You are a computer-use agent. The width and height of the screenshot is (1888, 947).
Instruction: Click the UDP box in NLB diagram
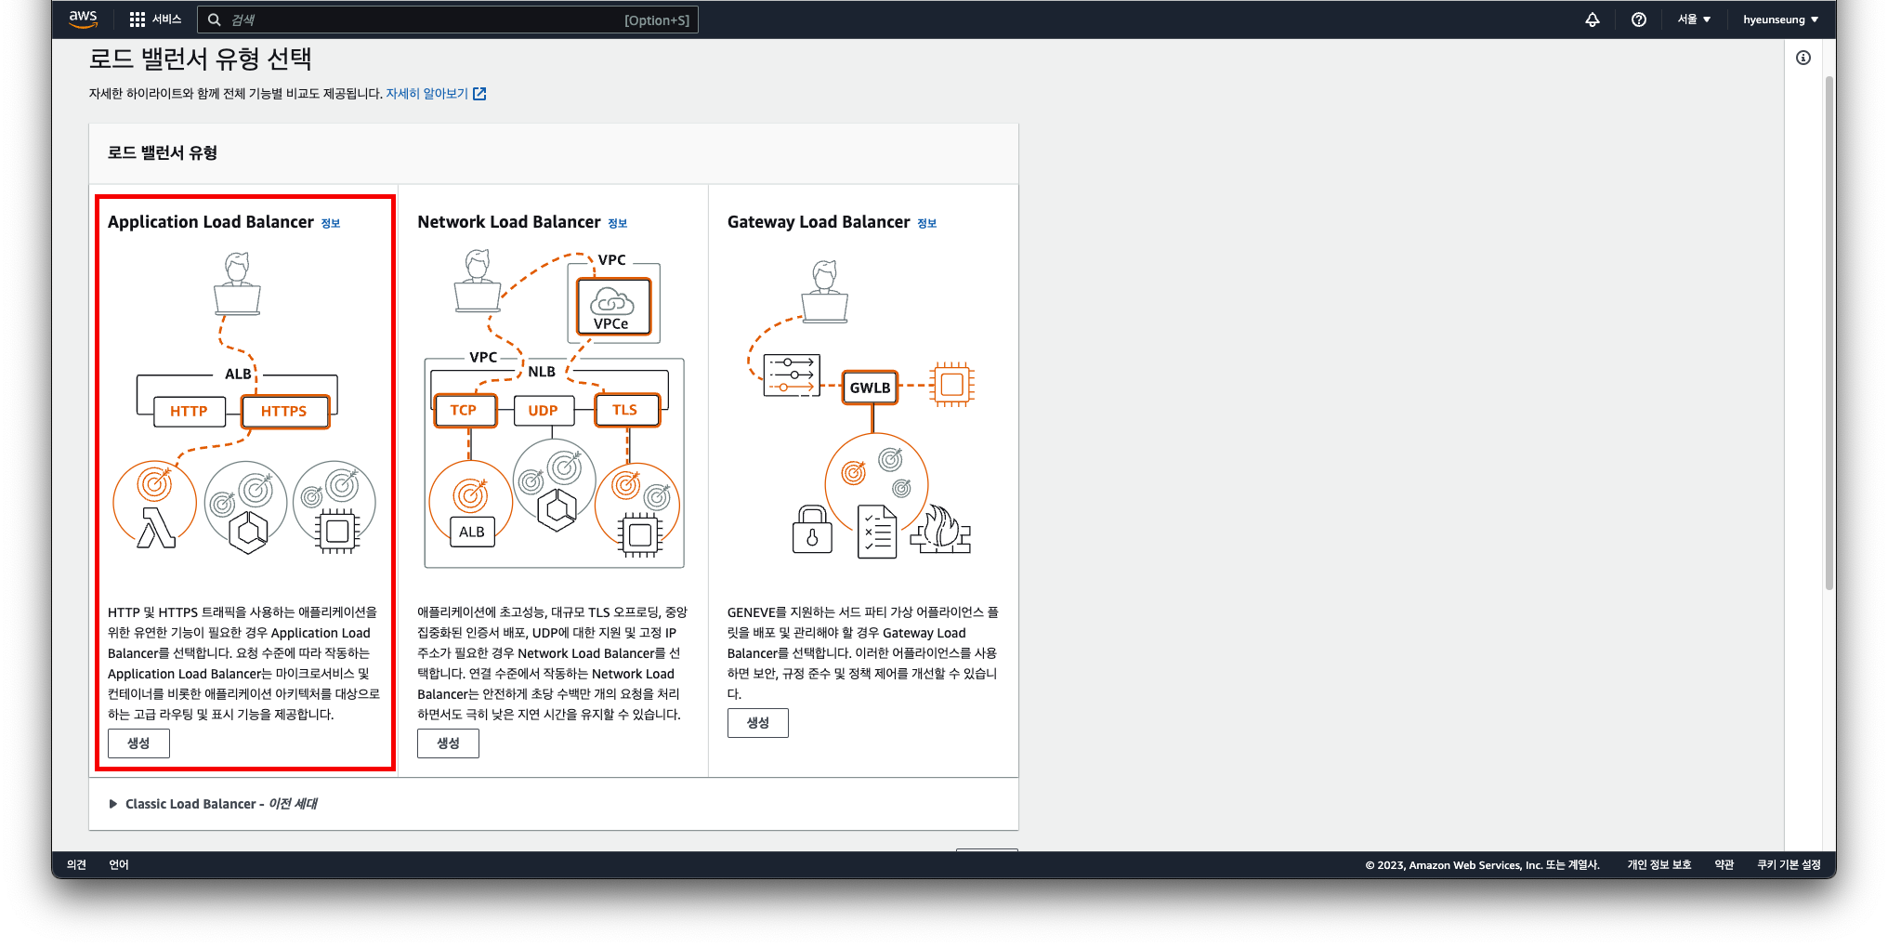(x=543, y=410)
